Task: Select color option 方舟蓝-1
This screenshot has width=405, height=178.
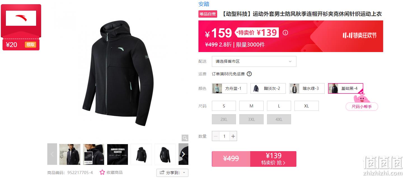Action: click(x=230, y=88)
